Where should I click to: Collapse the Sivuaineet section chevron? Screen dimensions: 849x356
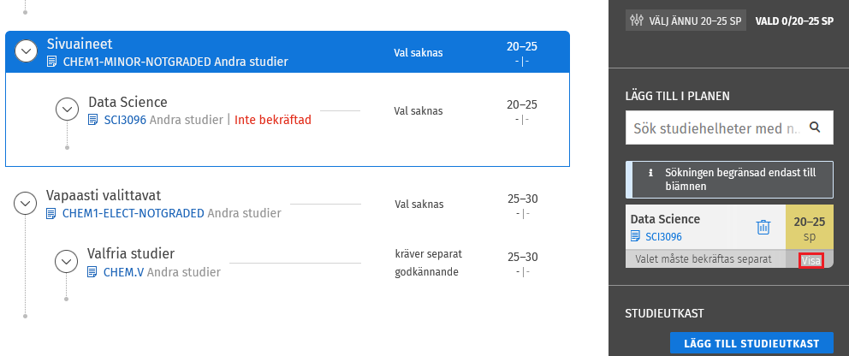[27, 52]
